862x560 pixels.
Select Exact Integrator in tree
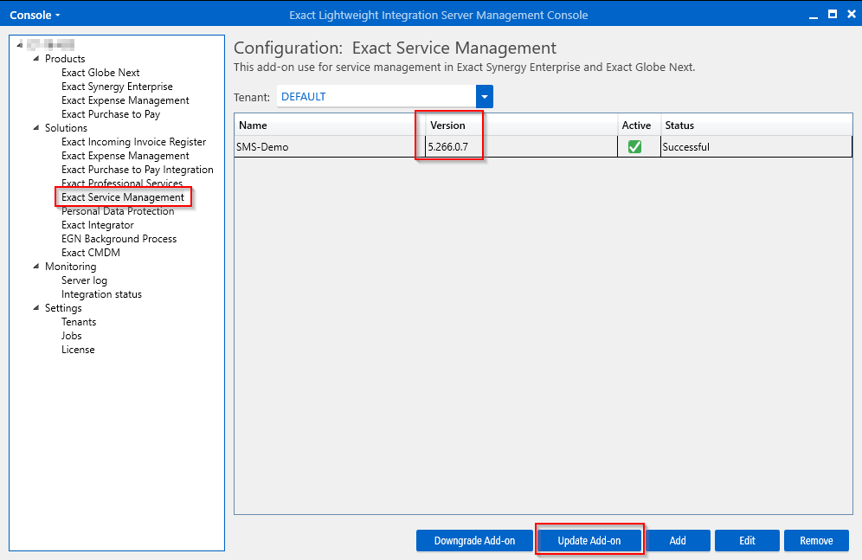click(x=97, y=225)
